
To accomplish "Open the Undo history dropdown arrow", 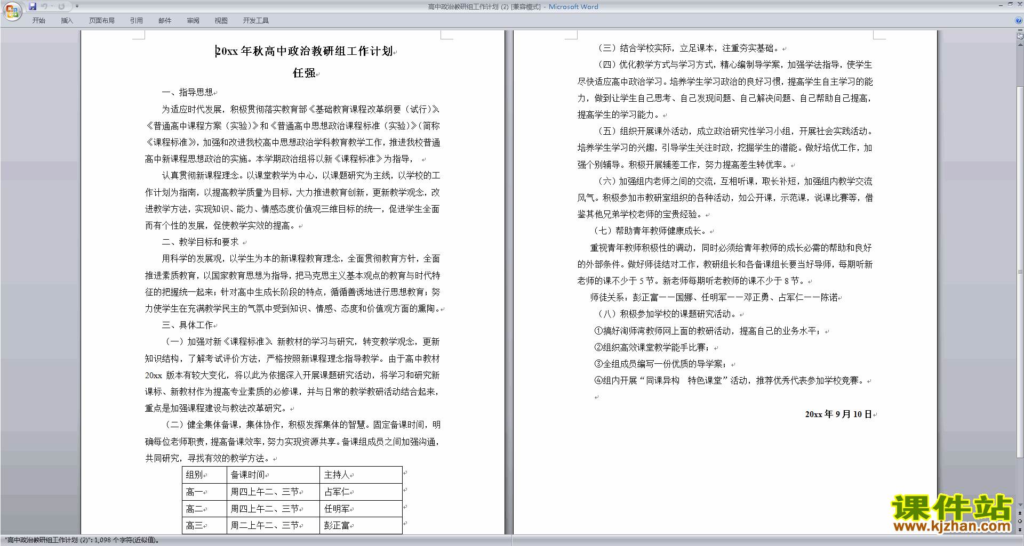I will point(52,6).
